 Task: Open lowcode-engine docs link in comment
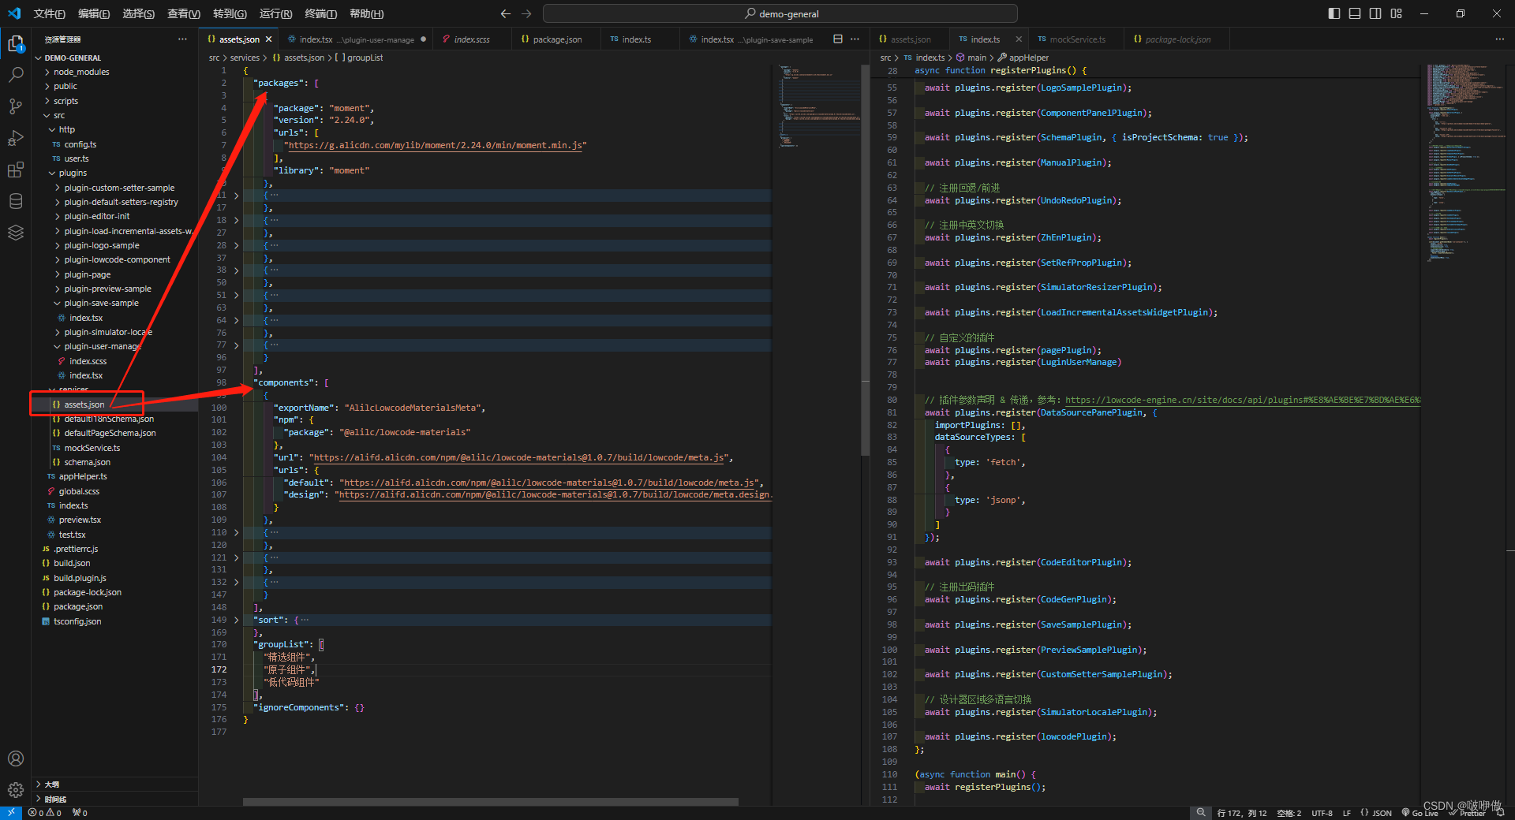pos(1242,400)
